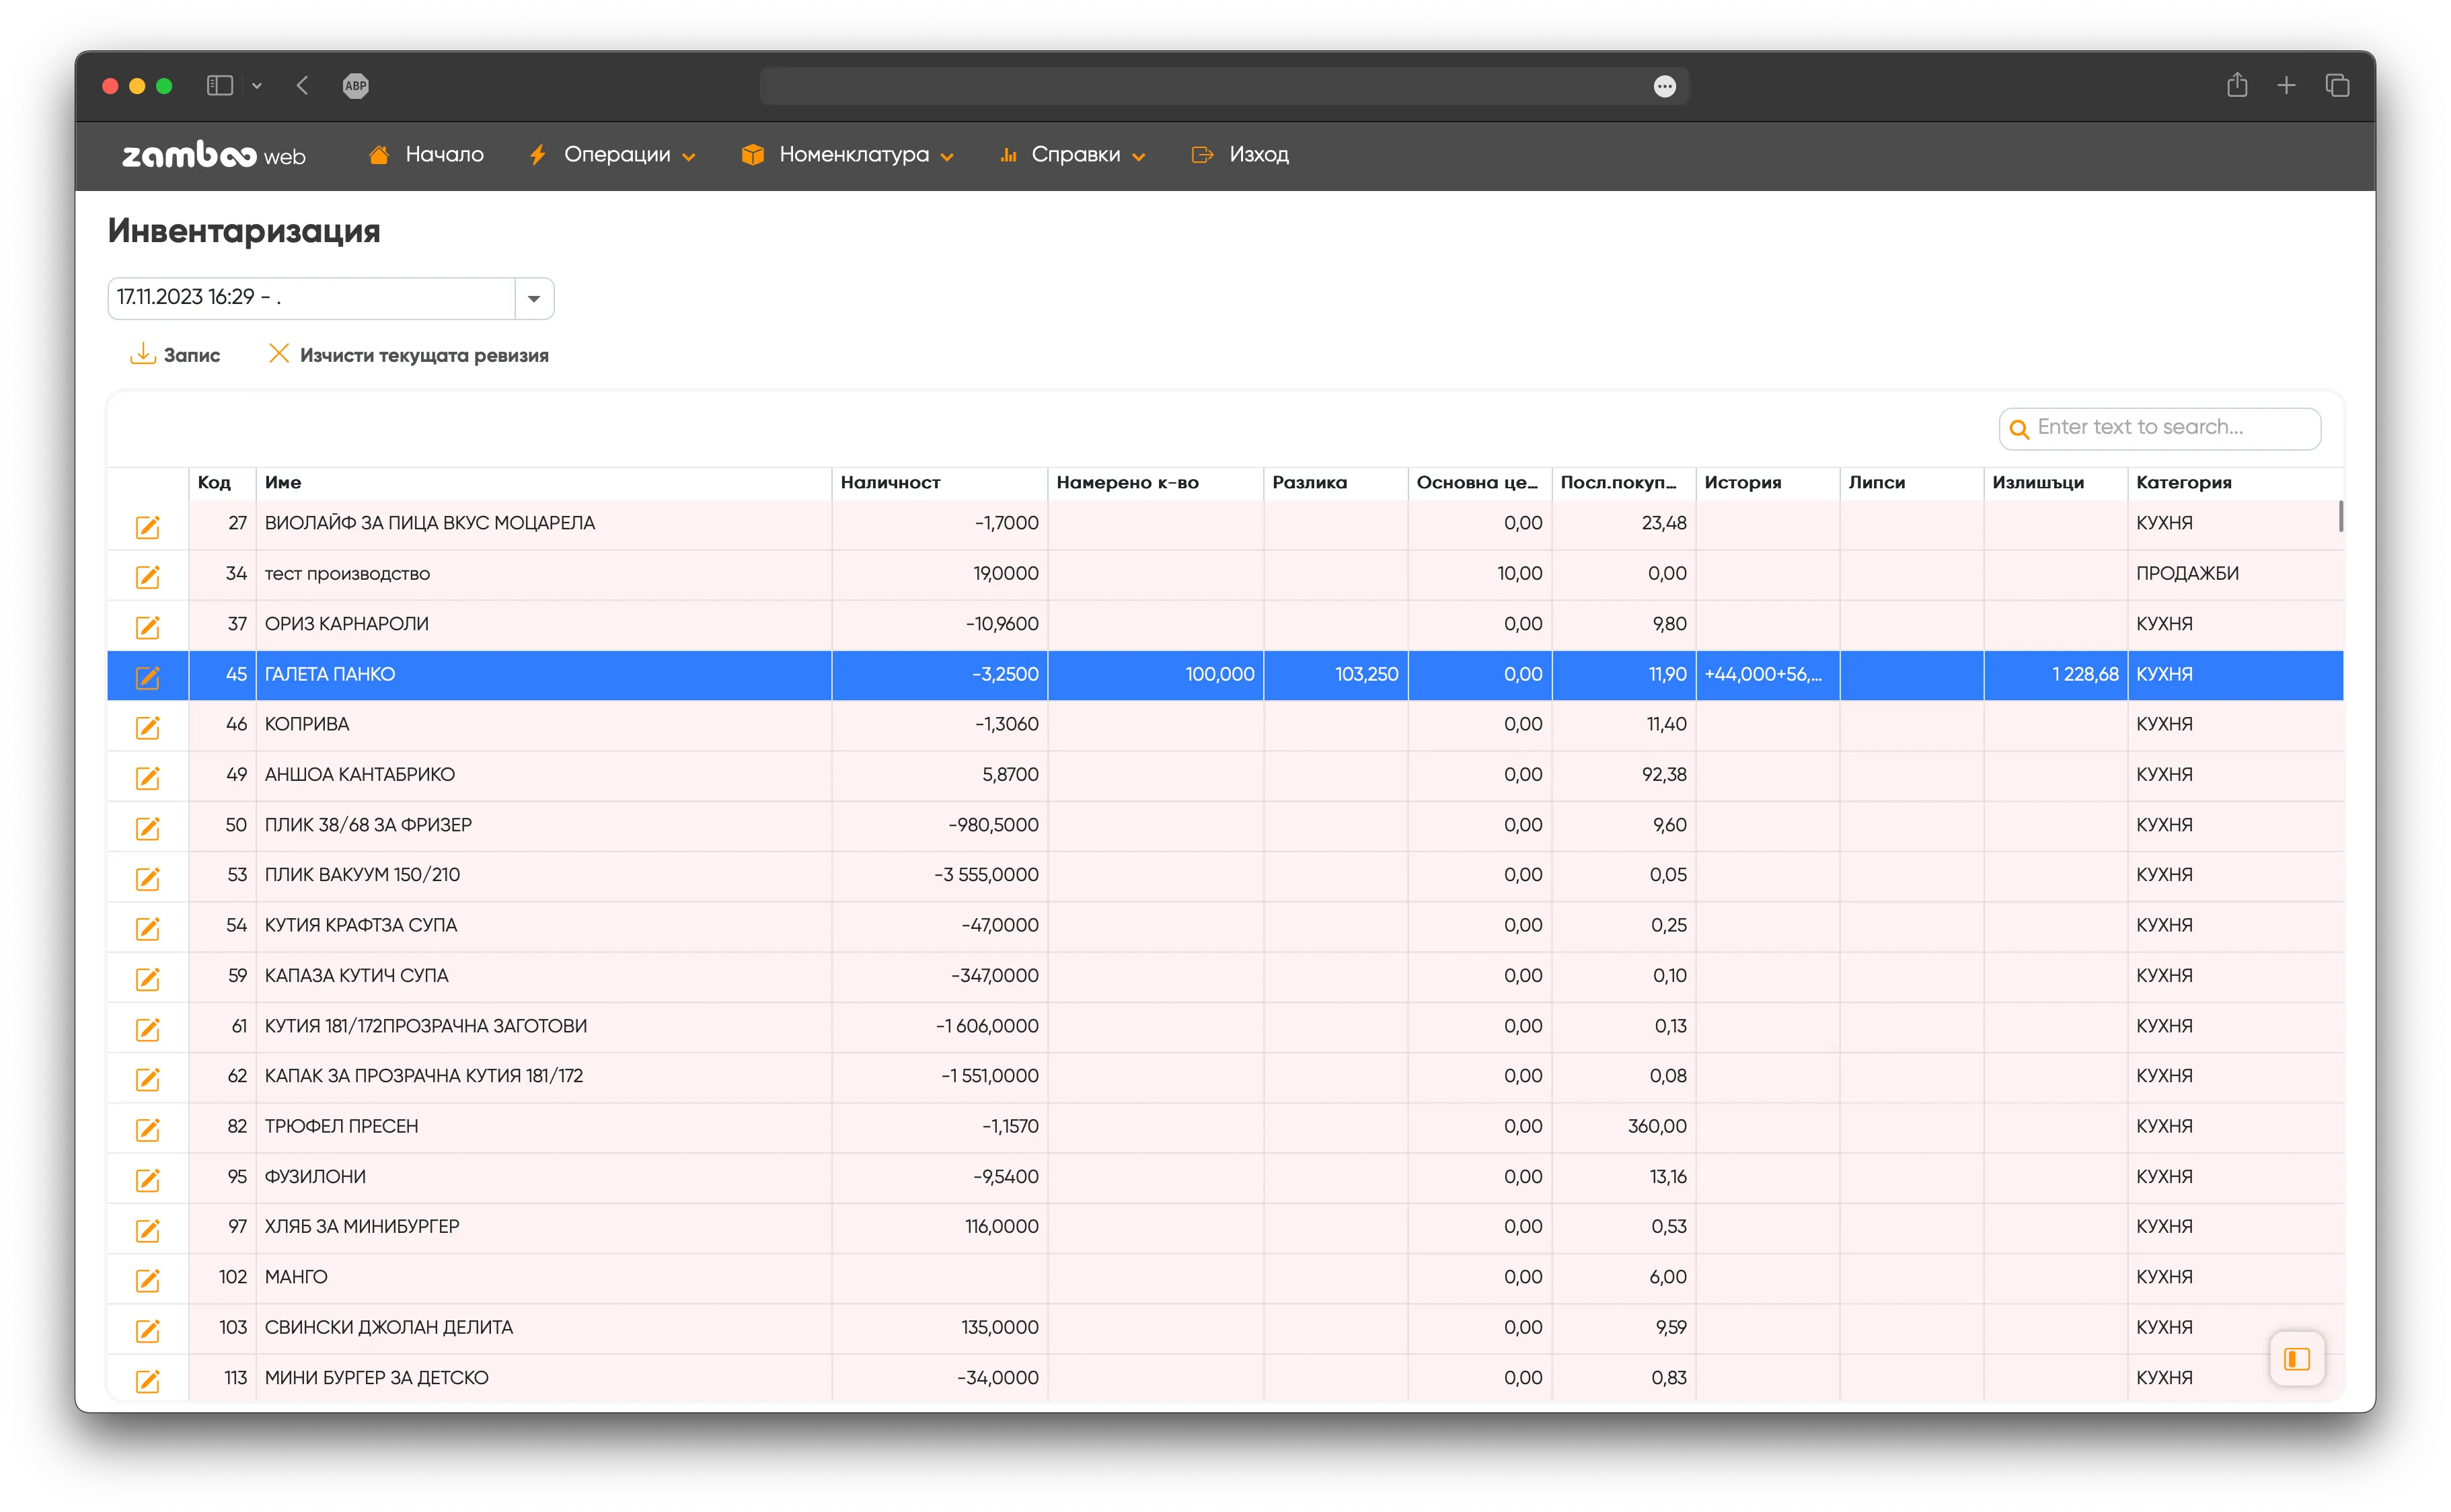Image resolution: width=2451 pixels, height=1512 pixels.
Task: Click Safari sidebar toggle icon
Action: pos(219,86)
